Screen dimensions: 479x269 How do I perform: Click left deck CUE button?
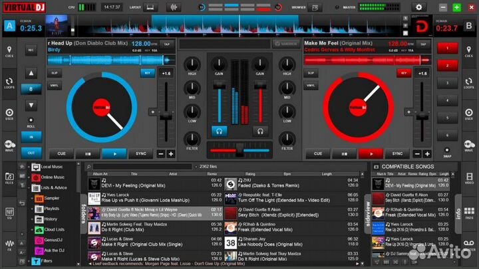tap(61, 153)
